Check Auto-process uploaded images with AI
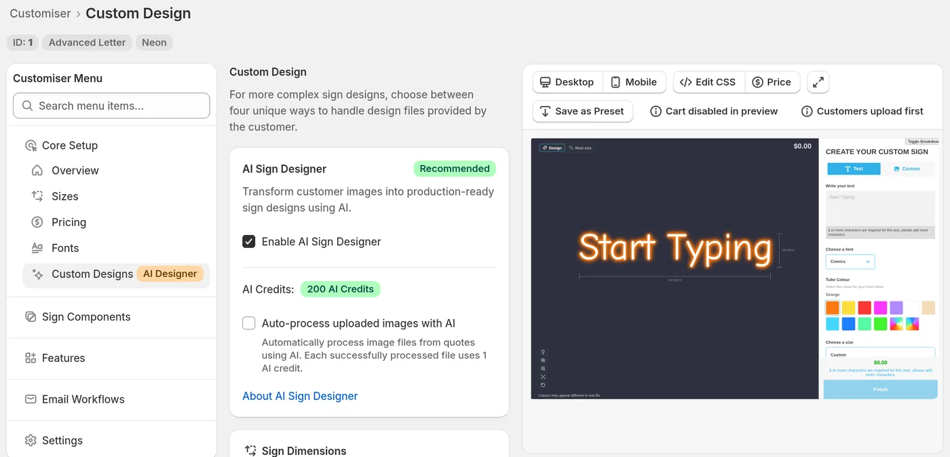This screenshot has width=950, height=457. [x=249, y=323]
